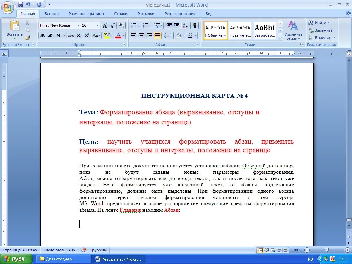Click Найти to search

point(319,23)
